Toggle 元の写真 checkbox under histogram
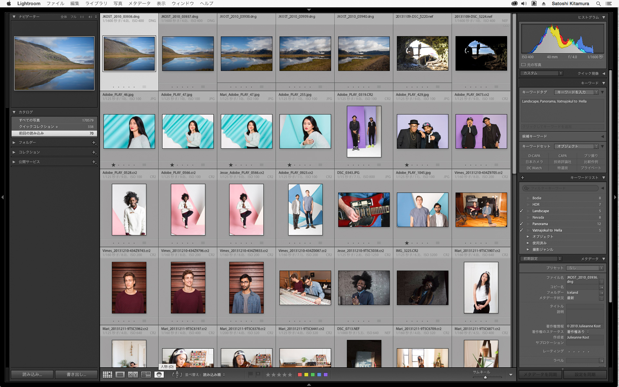619x387 pixels. click(524, 65)
